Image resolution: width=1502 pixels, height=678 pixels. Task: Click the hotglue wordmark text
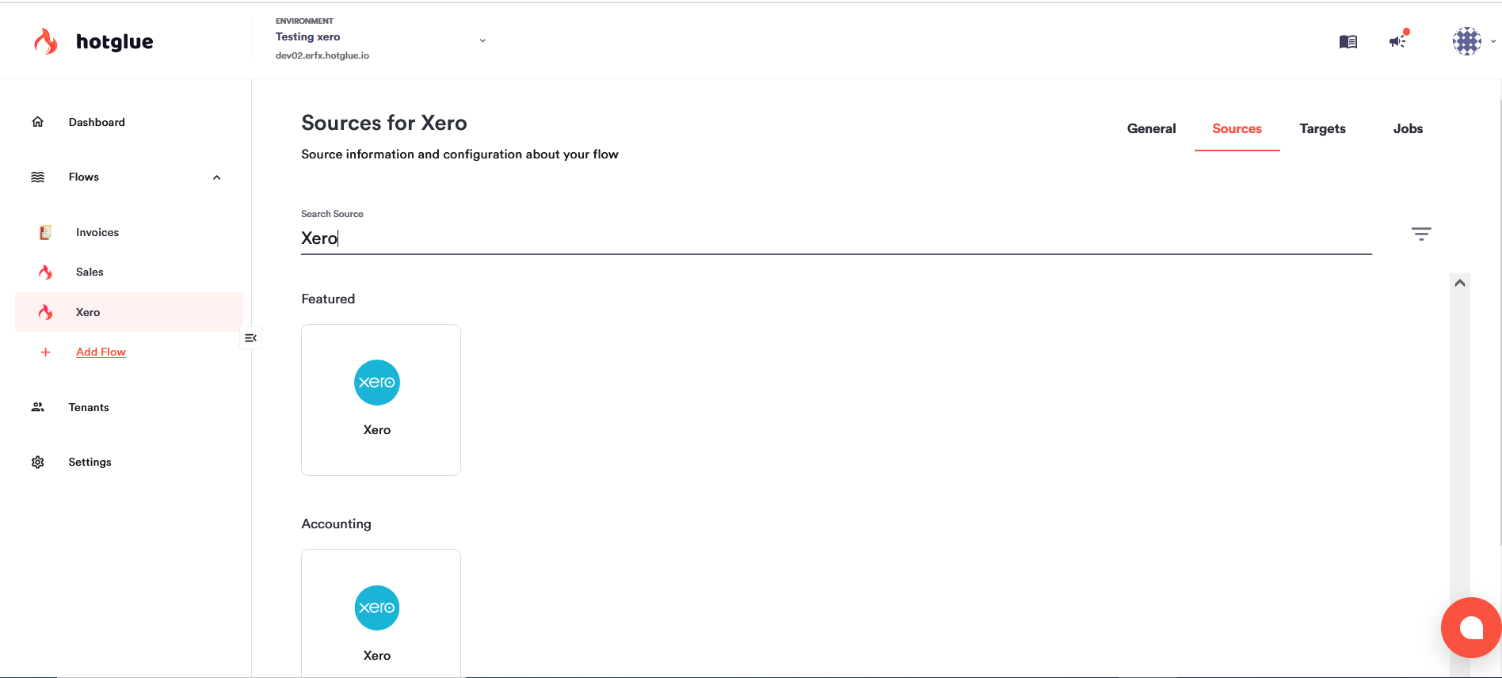point(115,41)
